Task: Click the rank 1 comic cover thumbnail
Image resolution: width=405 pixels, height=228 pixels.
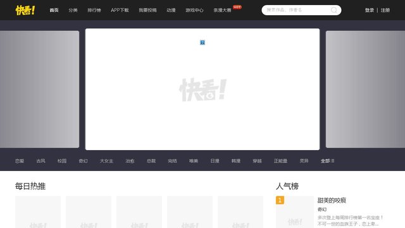Action: click(295, 212)
